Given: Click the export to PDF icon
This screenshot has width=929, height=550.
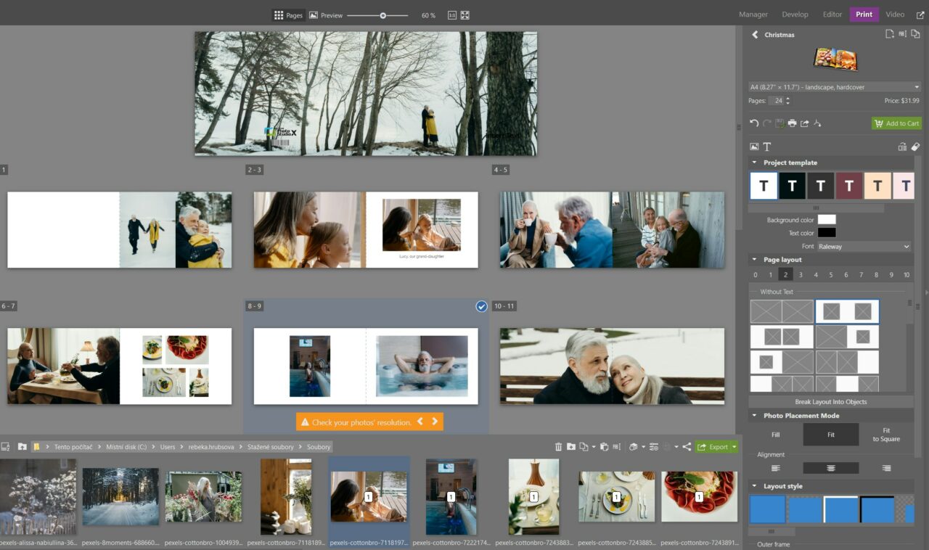Looking at the screenshot, I should pyautogui.click(x=817, y=123).
